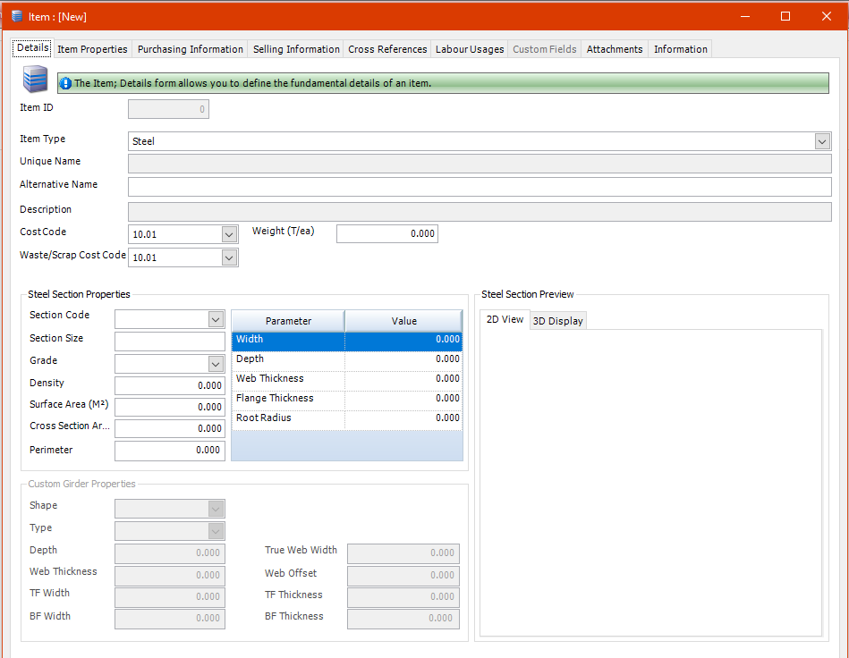Click the Weight (T/ea) input field

pyautogui.click(x=386, y=233)
